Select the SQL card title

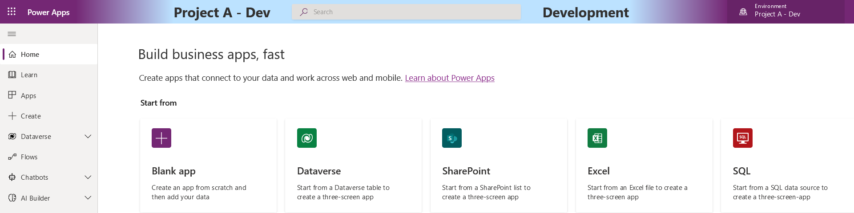pyautogui.click(x=741, y=171)
